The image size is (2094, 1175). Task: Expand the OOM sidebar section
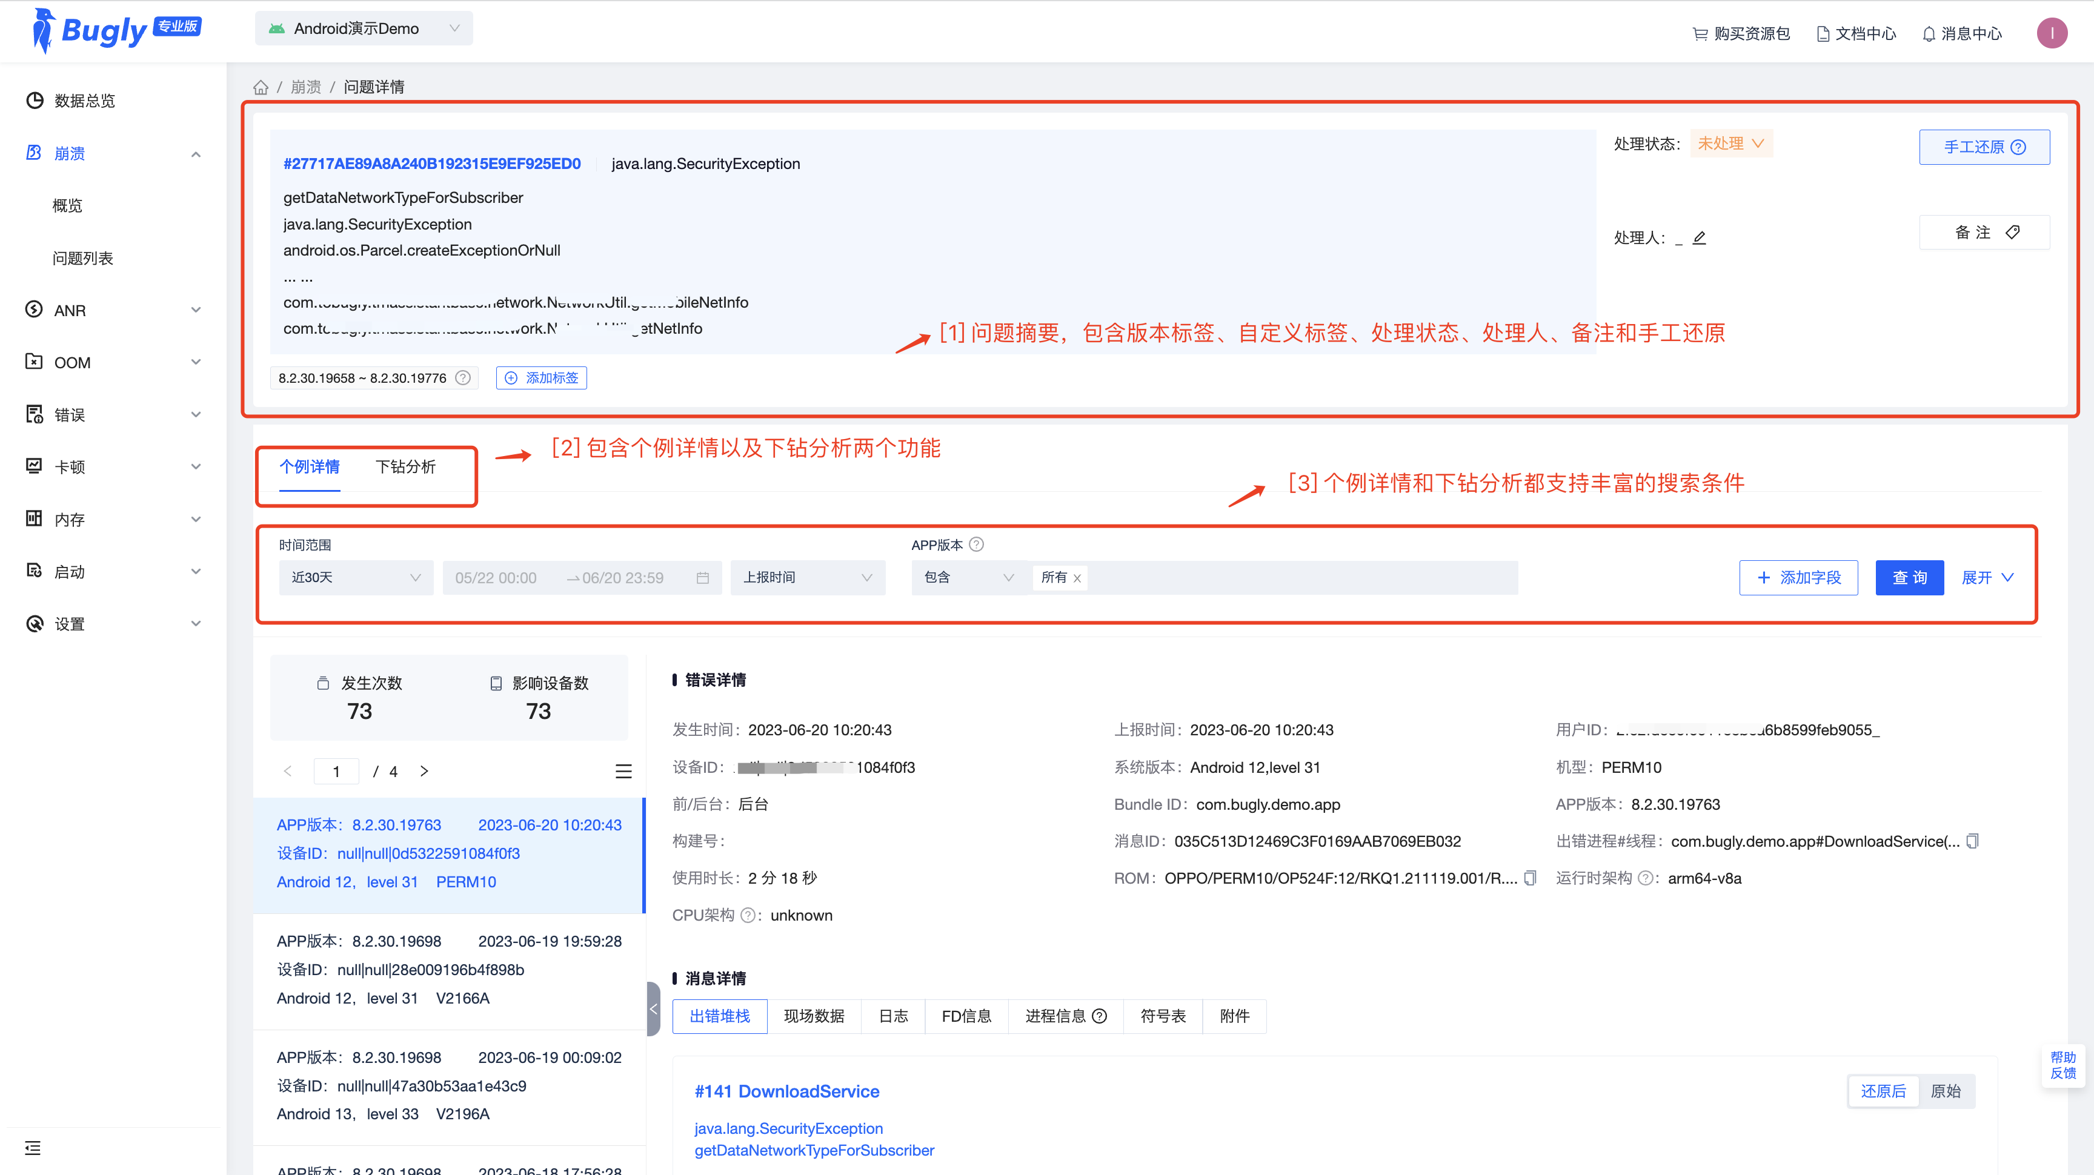(196, 362)
